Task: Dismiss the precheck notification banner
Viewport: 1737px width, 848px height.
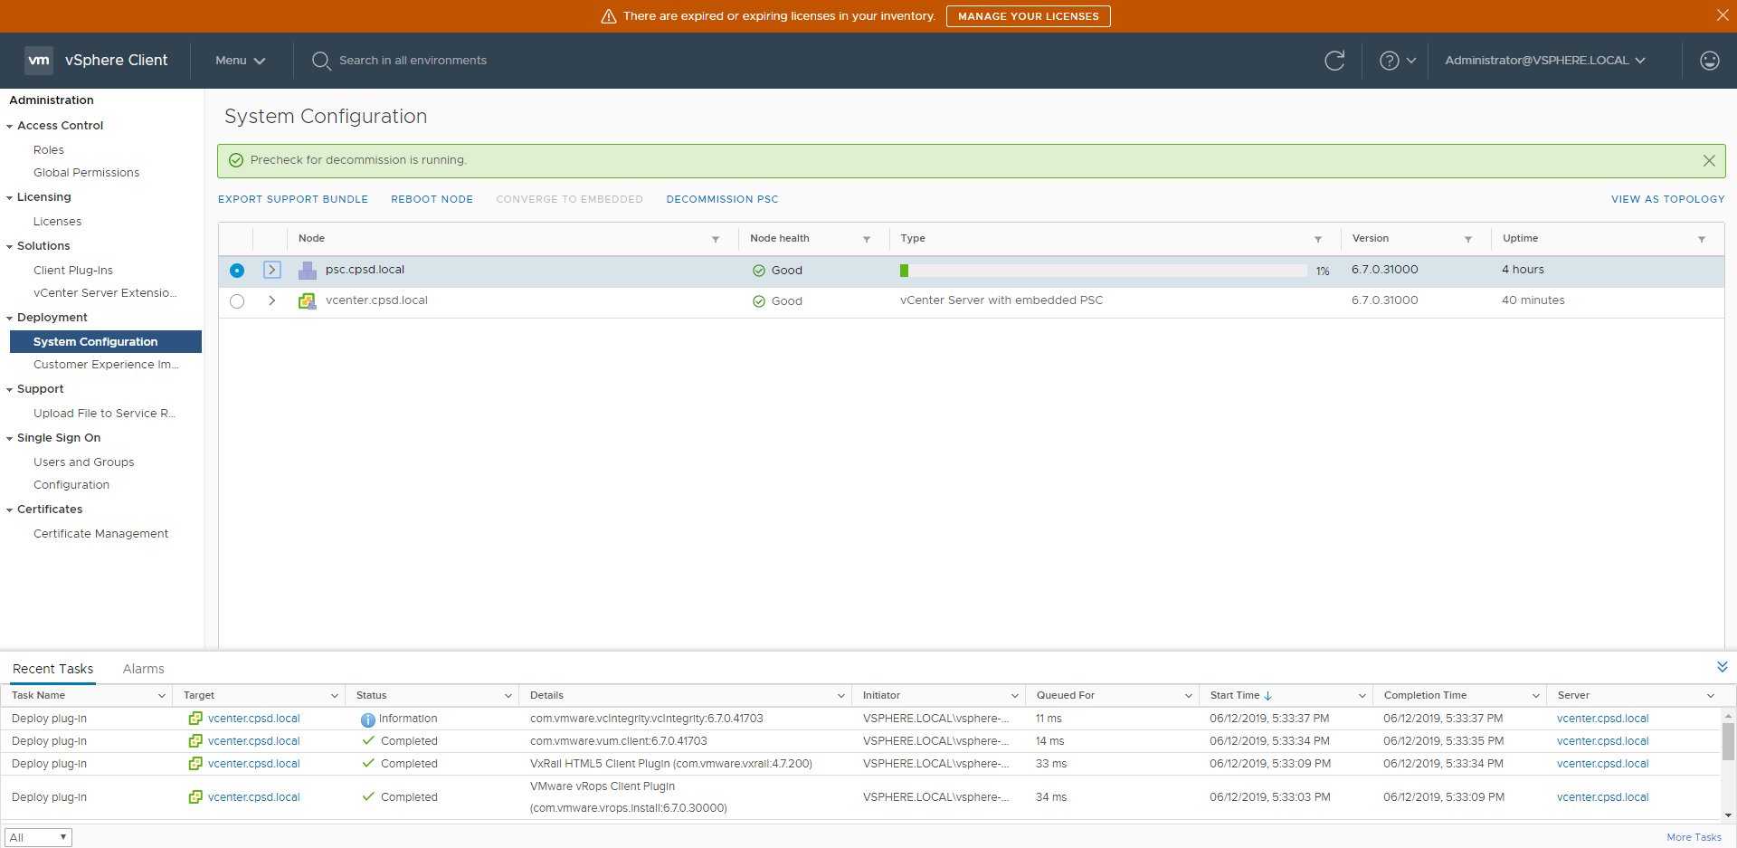Action: click(x=1708, y=161)
